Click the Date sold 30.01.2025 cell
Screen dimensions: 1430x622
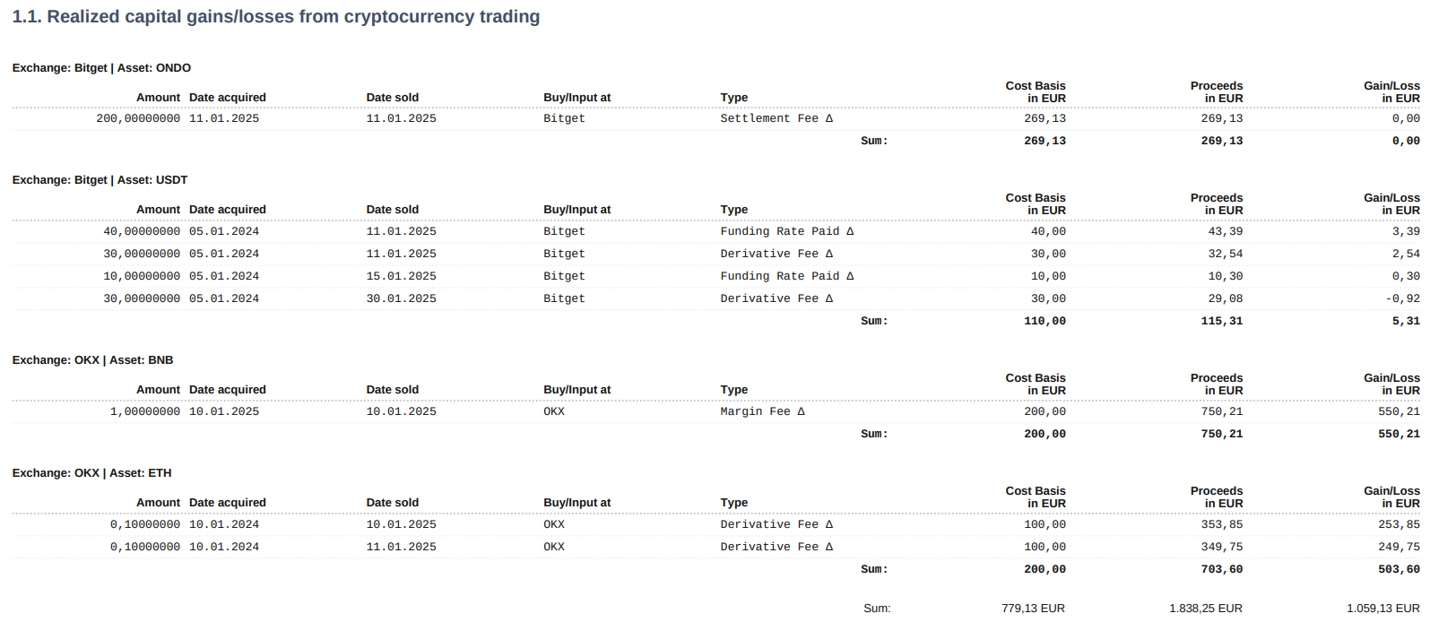401,298
